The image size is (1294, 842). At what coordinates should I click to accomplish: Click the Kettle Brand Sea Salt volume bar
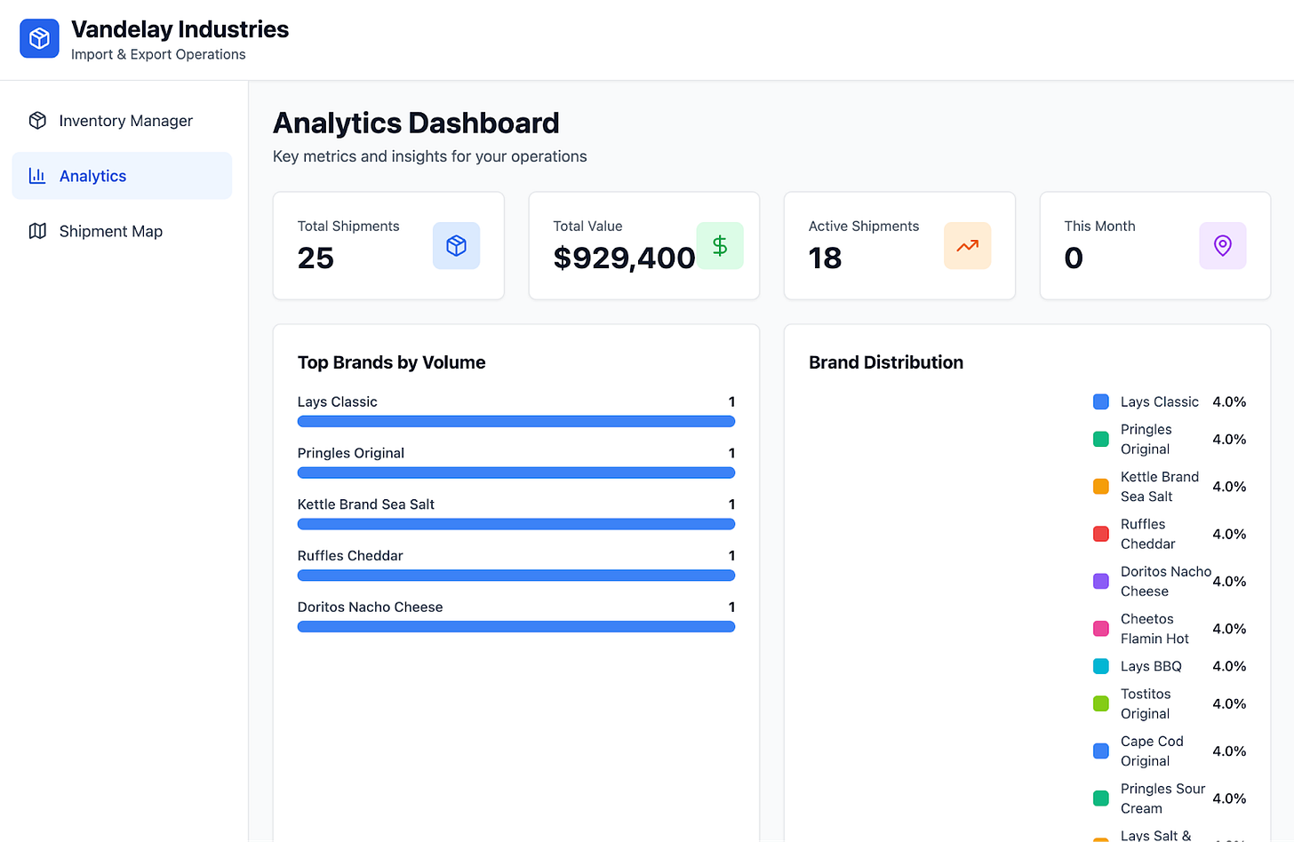pos(516,524)
